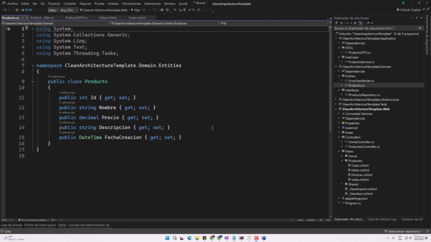Switch to Chat de GitHub Copilot panel tab
The image size is (431, 242).
pyautogui.click(x=383, y=219)
